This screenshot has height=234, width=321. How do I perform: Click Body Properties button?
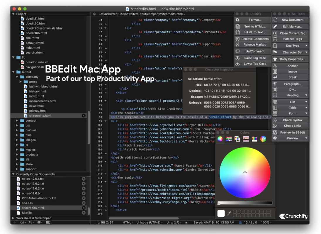pos(290,59)
